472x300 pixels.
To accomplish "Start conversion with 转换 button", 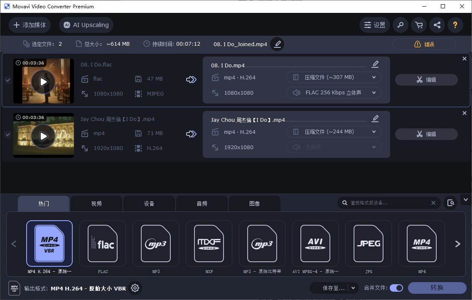I will click(437, 288).
